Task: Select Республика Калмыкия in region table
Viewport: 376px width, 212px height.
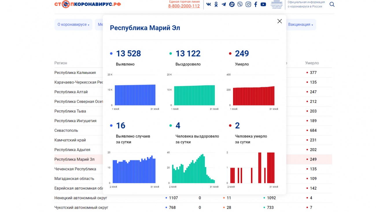Action: click(x=75, y=72)
